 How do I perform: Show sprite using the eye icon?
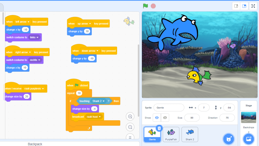coord(157,118)
